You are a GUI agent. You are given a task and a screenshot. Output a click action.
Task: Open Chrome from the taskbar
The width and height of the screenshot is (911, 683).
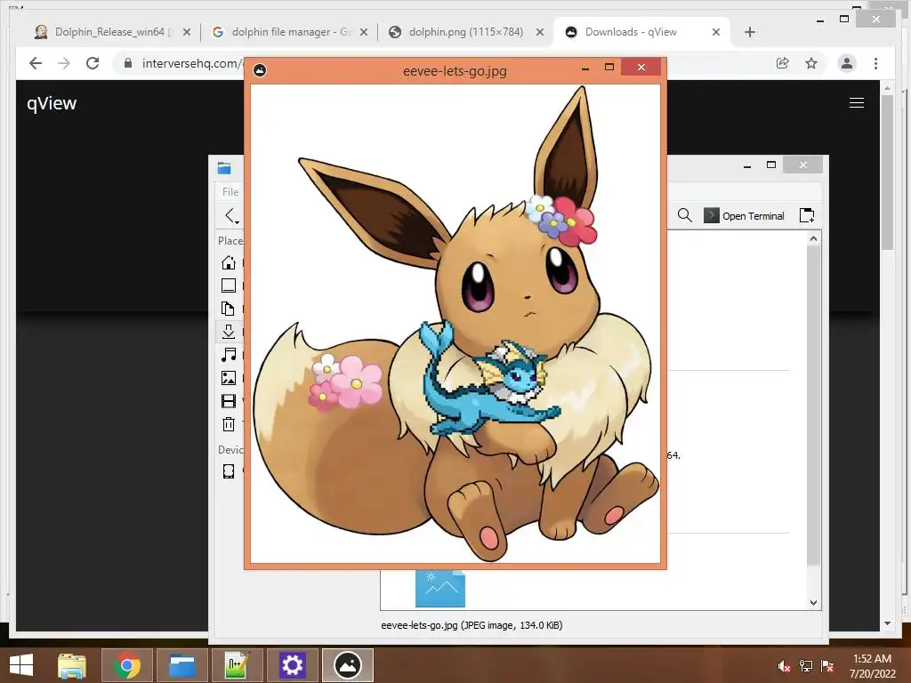point(127,665)
